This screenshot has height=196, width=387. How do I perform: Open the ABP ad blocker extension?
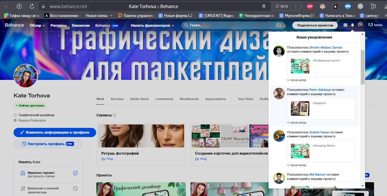point(310,6)
